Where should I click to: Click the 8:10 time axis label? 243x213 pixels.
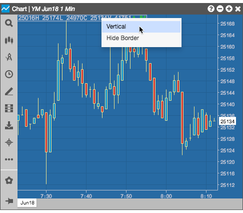coord(206,196)
